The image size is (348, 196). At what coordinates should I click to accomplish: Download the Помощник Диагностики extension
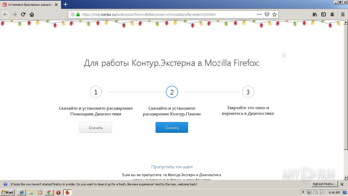pyautogui.click(x=96, y=127)
